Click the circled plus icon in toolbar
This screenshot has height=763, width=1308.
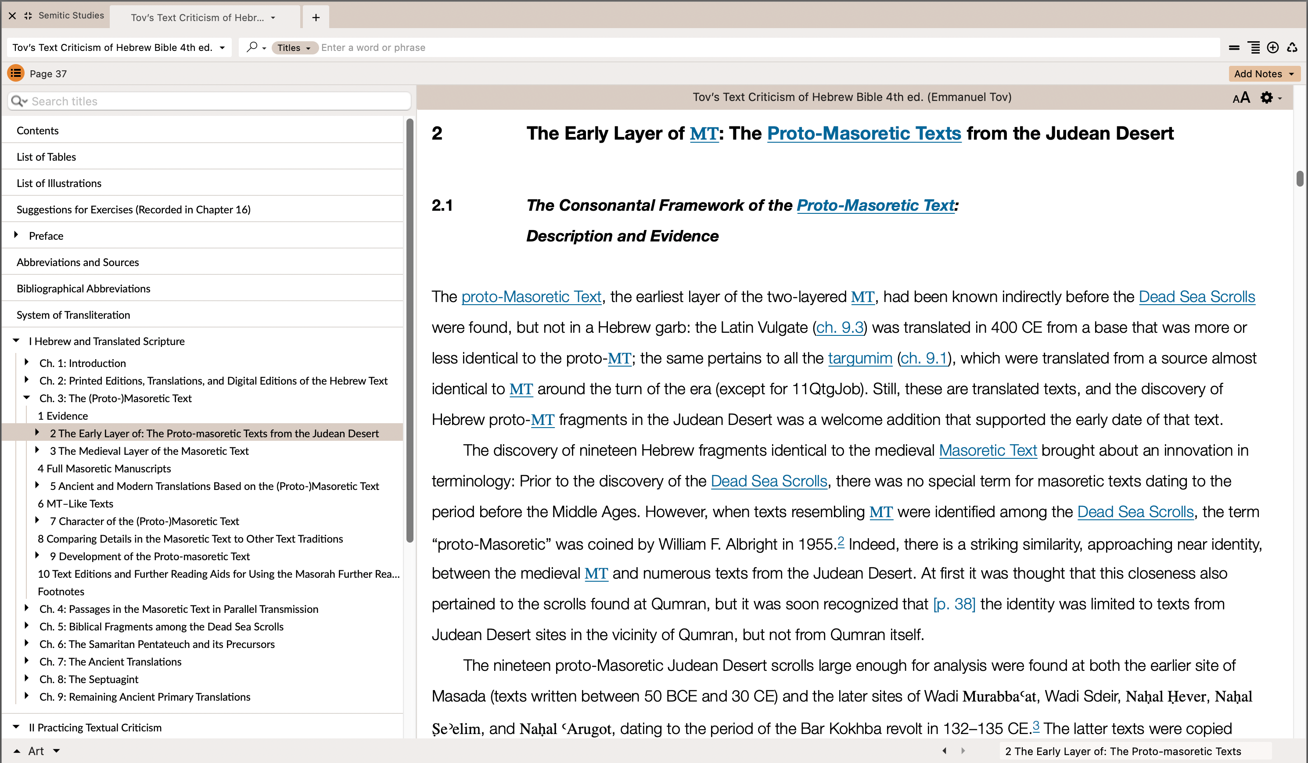tap(1273, 48)
